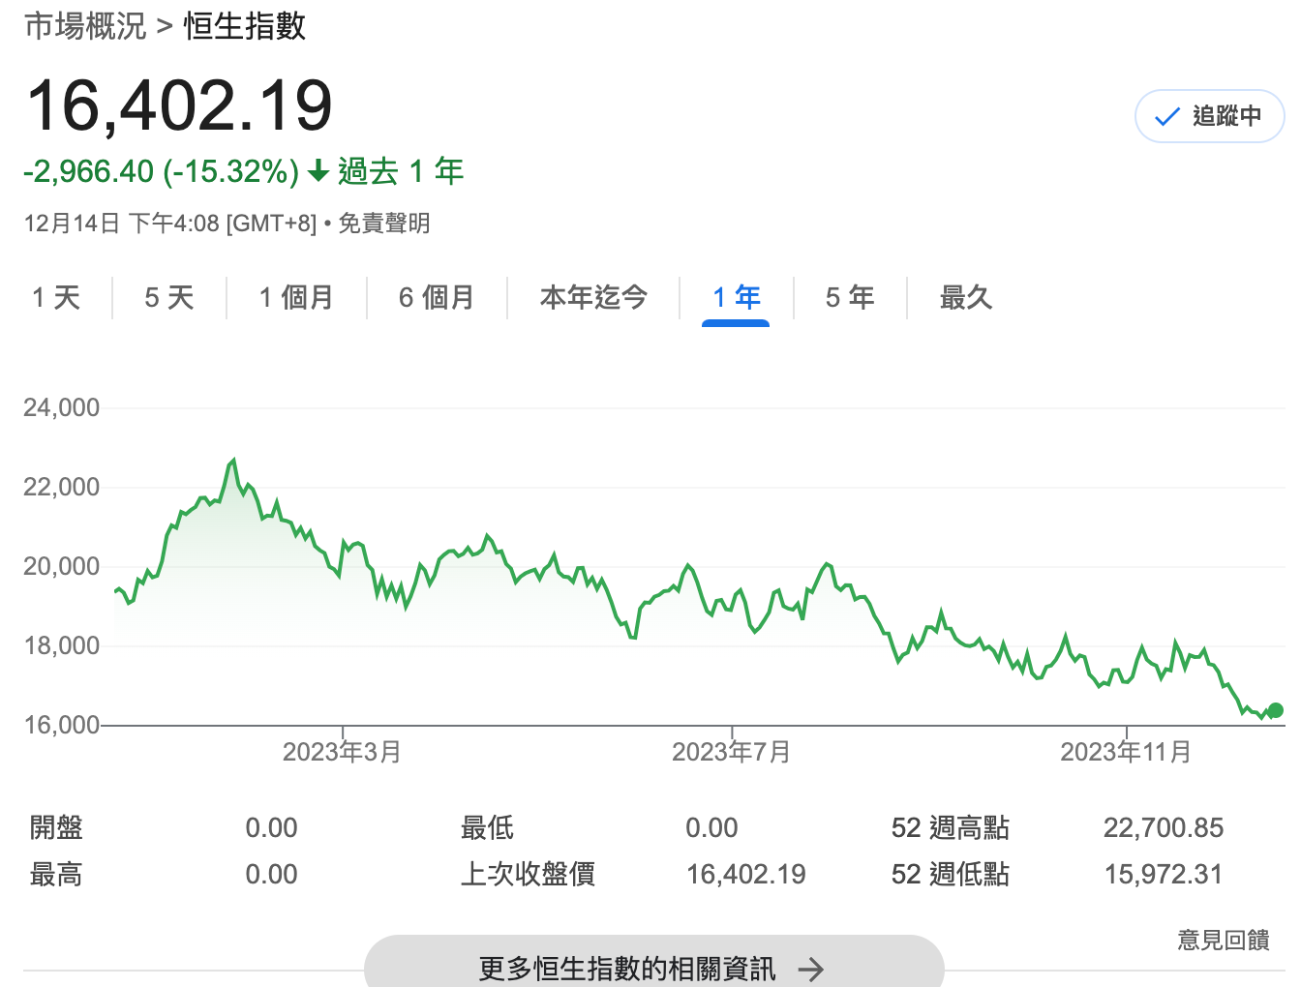The height and width of the screenshot is (987, 1301).
Task: Switch to the 6 個月 tab
Action: 437,297
